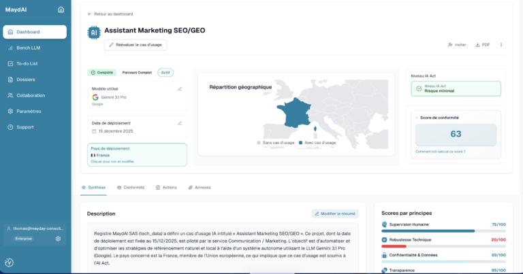This screenshot has width=523, height=274.
Task: Click the Robustesse Technique principle icon
Action: [x=384, y=240]
